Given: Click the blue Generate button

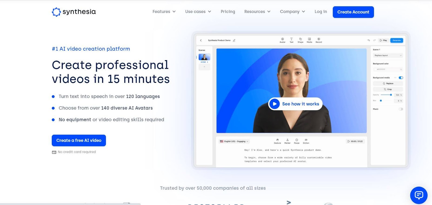Looking at the screenshot, I should [x=397, y=40].
